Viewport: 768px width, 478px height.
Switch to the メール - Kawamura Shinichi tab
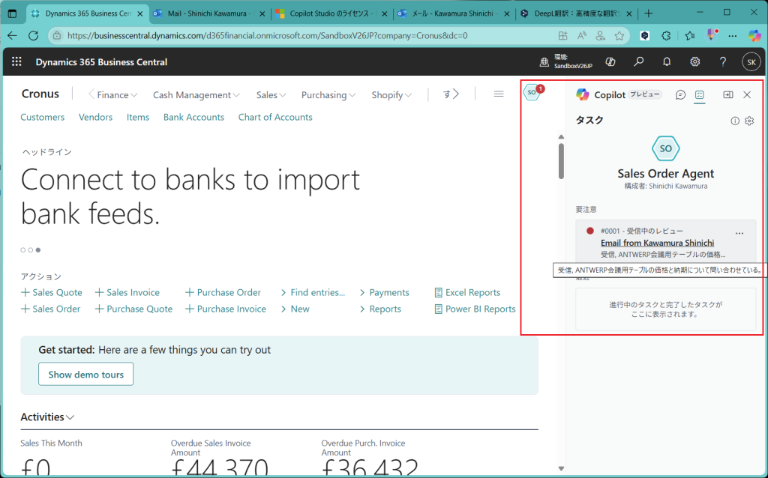[x=454, y=13]
